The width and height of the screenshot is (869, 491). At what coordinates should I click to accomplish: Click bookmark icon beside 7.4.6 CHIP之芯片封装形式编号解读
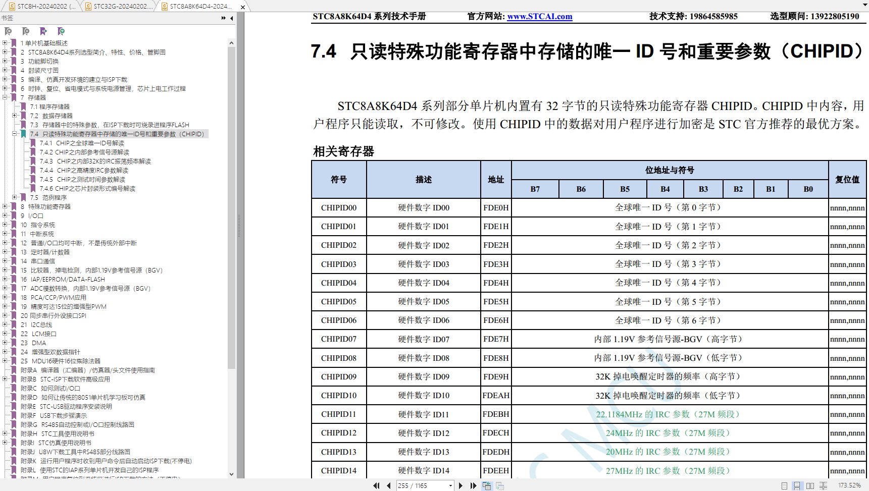(33, 188)
